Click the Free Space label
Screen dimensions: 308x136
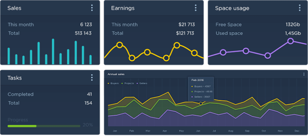point(229,25)
